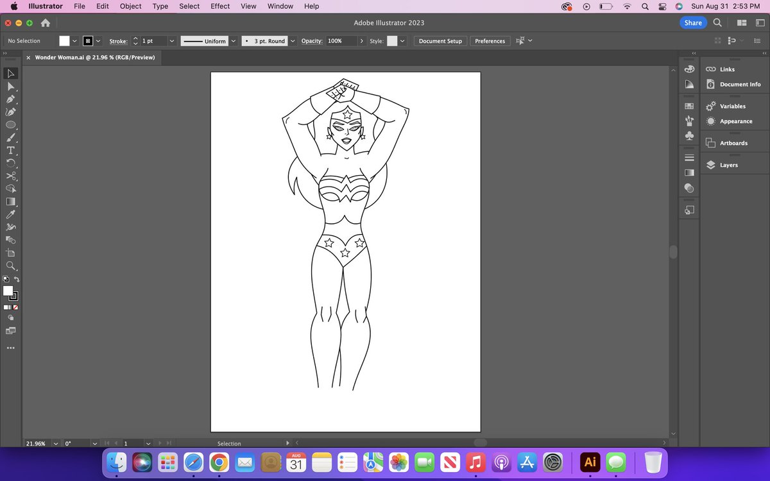Open Uniform variable width profile dropdown
The height and width of the screenshot is (481, 770).
pyautogui.click(x=233, y=41)
